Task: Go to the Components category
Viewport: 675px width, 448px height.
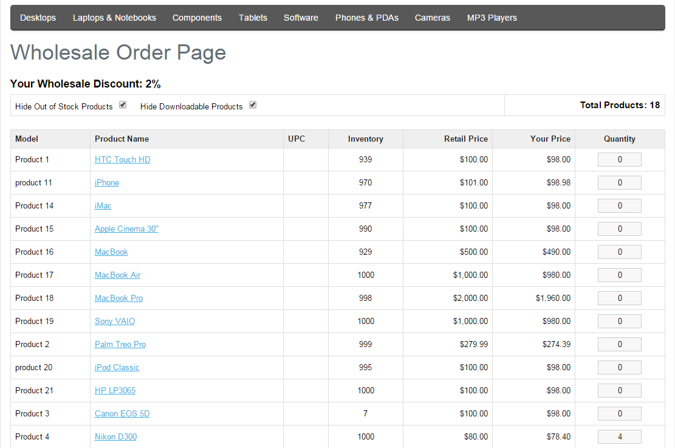Action: 197,18
